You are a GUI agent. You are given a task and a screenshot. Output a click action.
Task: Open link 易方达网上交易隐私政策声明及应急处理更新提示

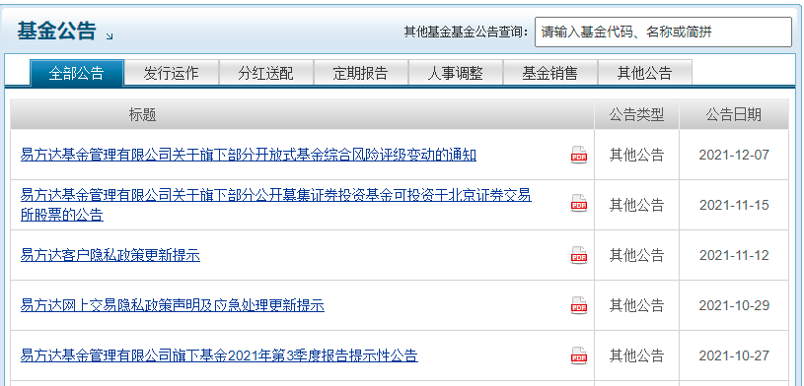[x=173, y=305]
